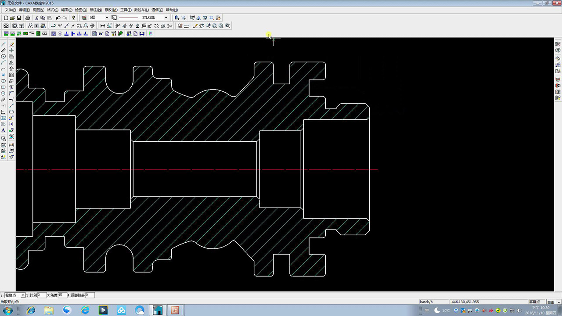Click the Open file icon
Screen dimensions: 562x316
12,18
